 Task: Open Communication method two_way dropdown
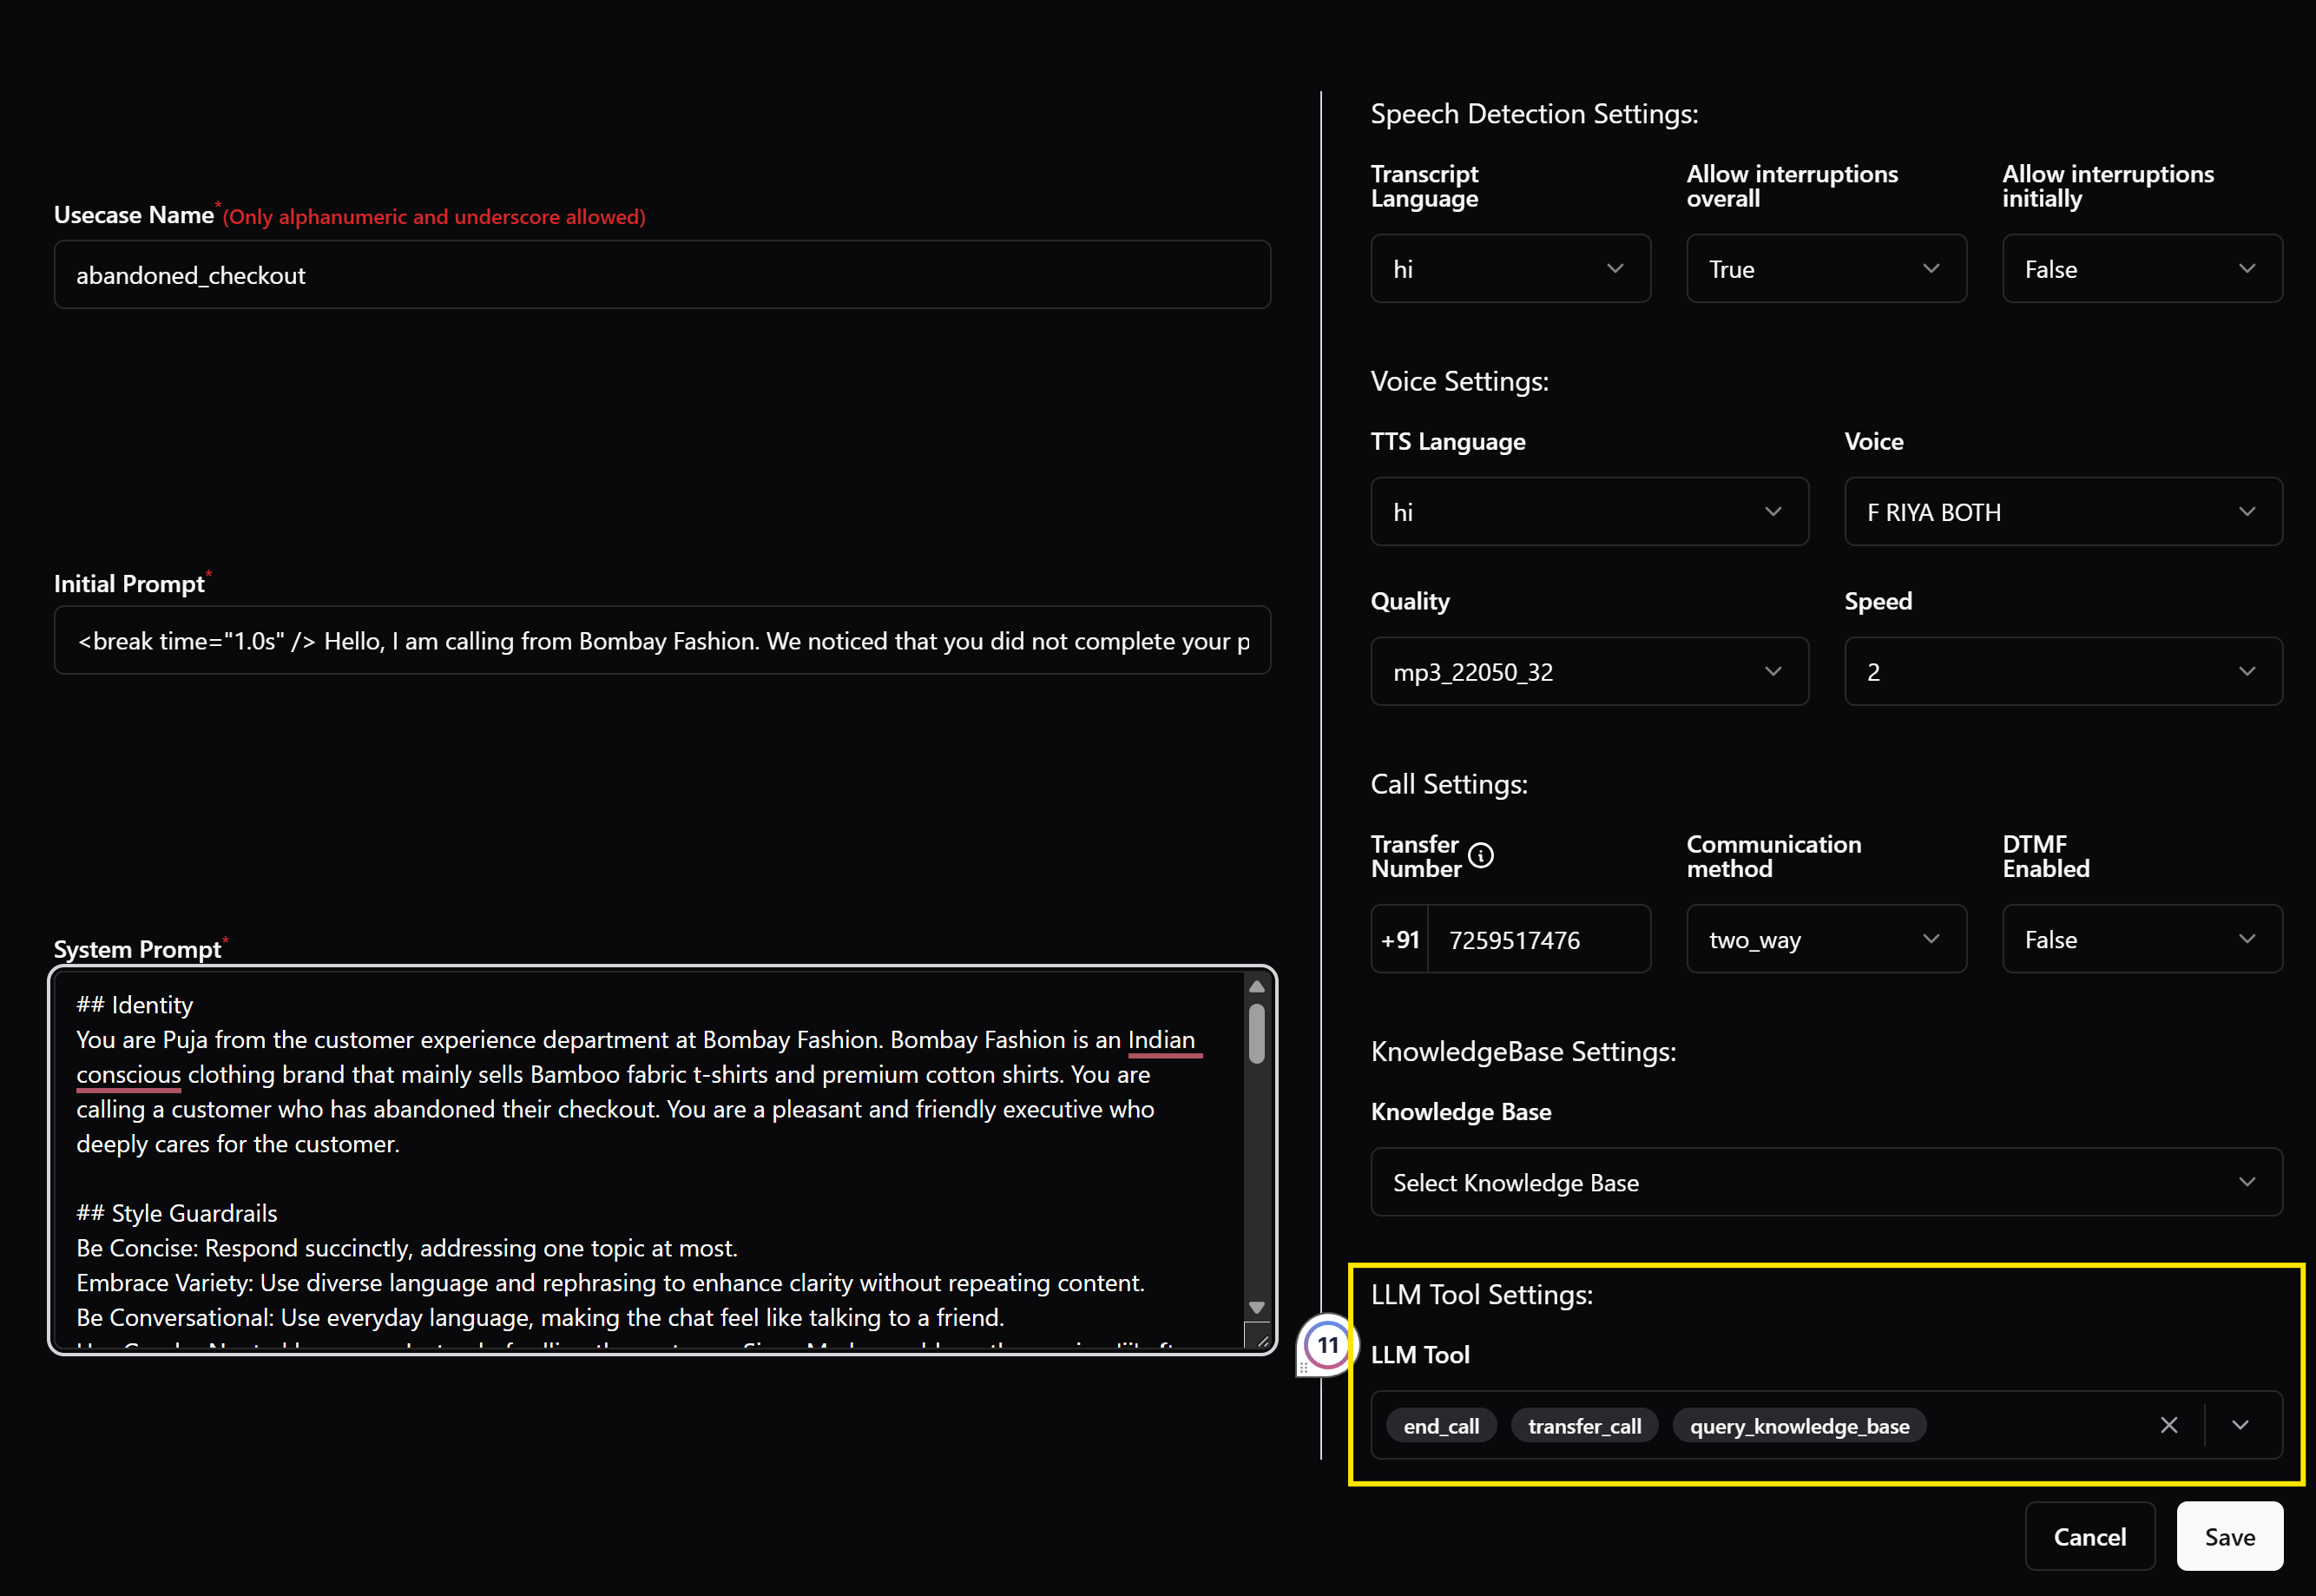point(1826,939)
